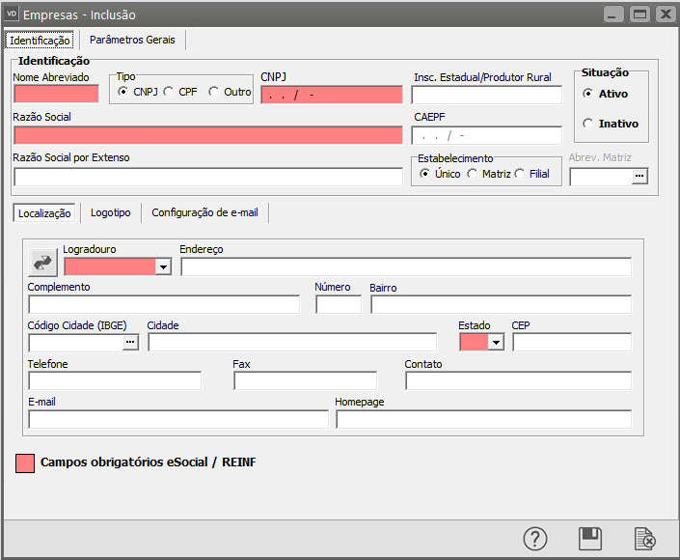Click the swap arrows button beside Logradouro
Image resolution: width=680 pixels, height=560 pixels.
(43, 263)
